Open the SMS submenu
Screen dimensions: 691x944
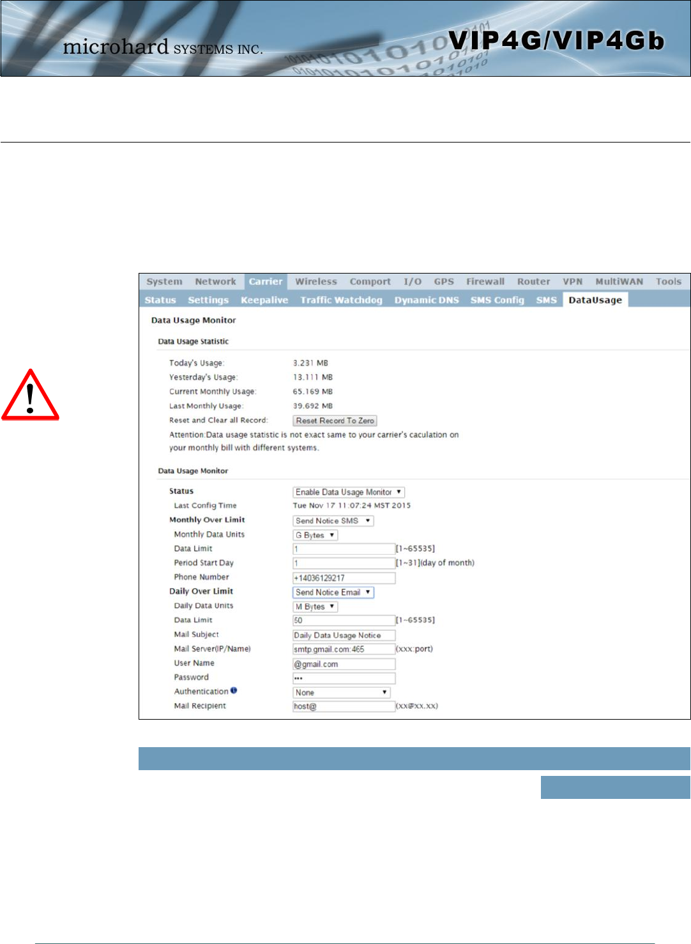[x=546, y=300]
